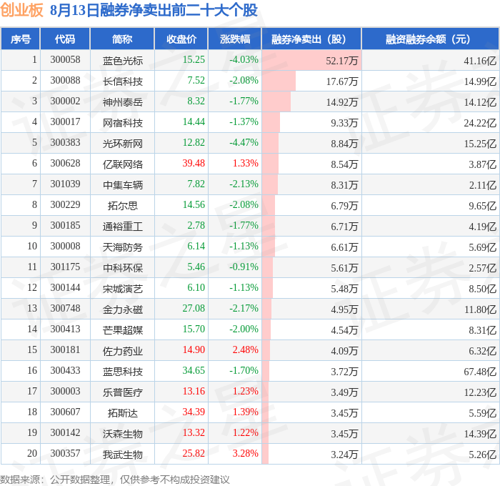The image size is (500, 486).
Task: Click stock code 300058
Action: (66, 59)
